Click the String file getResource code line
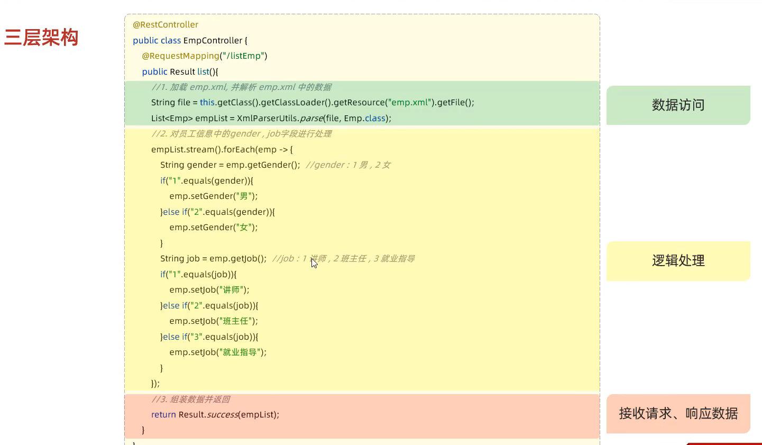 [x=312, y=103]
